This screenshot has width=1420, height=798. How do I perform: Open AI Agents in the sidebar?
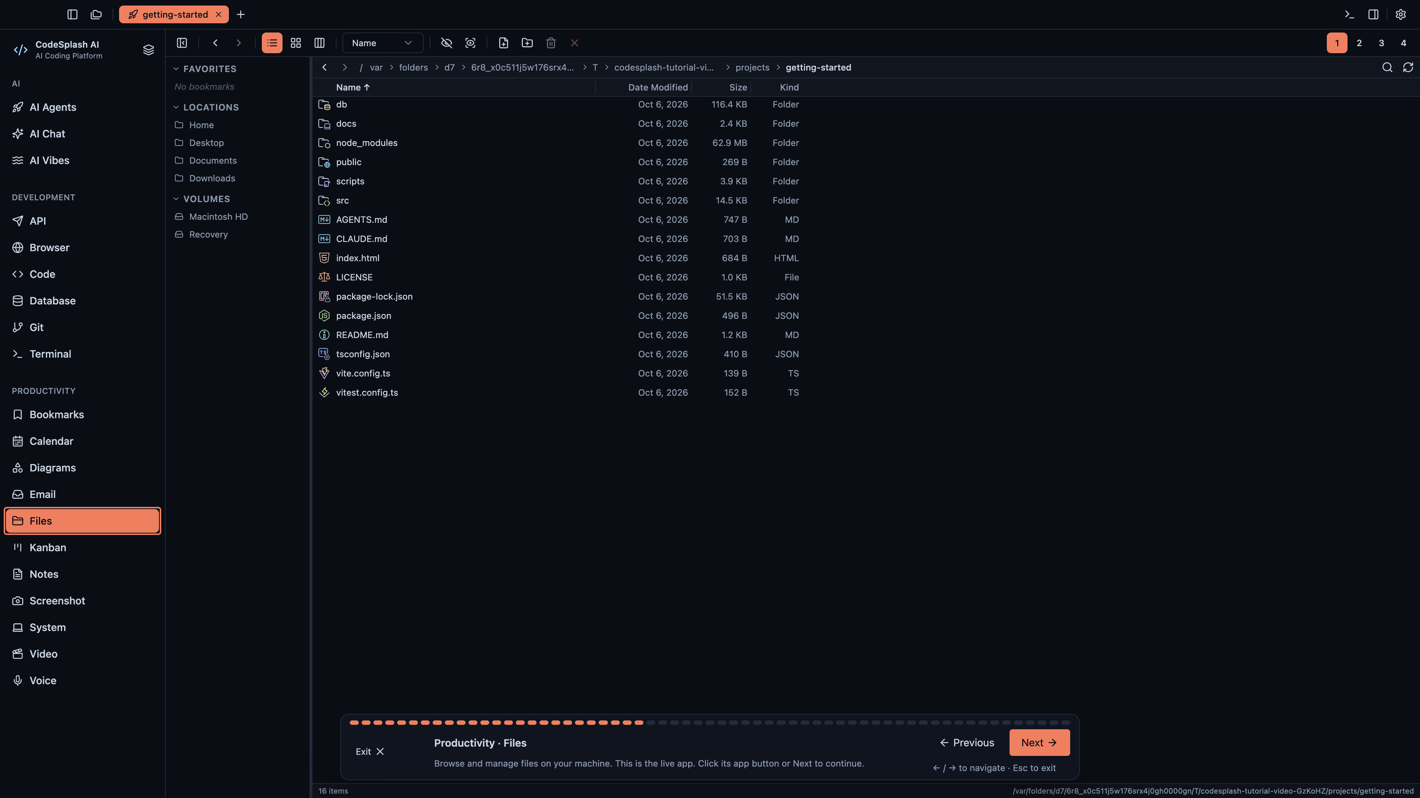click(82, 107)
